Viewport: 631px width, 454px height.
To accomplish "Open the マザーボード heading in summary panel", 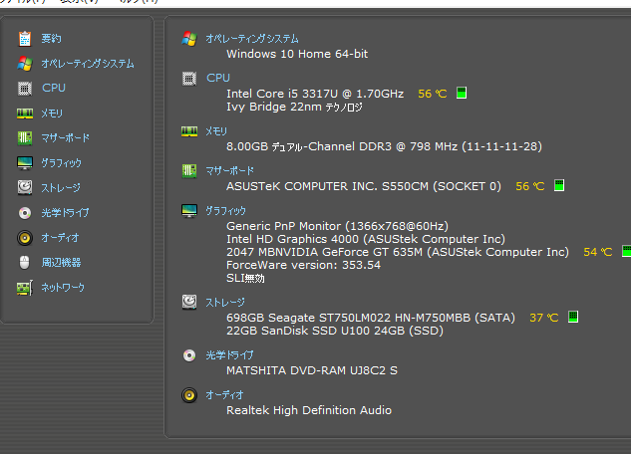I will [230, 171].
